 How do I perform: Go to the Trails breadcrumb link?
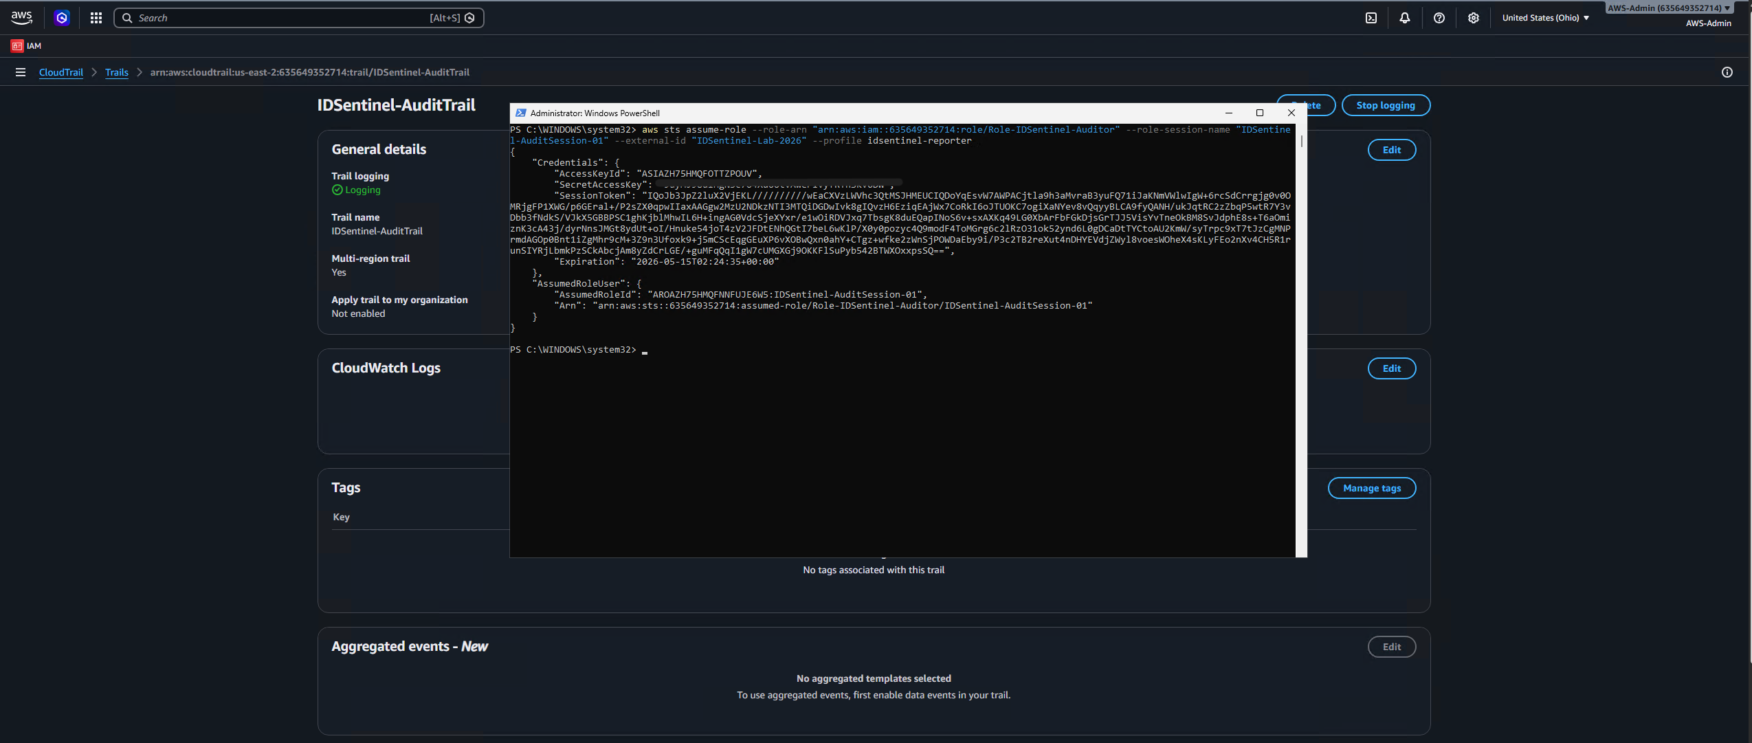[117, 72]
